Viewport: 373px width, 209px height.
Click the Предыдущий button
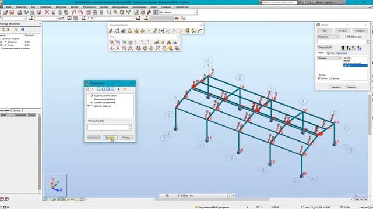pos(325,48)
